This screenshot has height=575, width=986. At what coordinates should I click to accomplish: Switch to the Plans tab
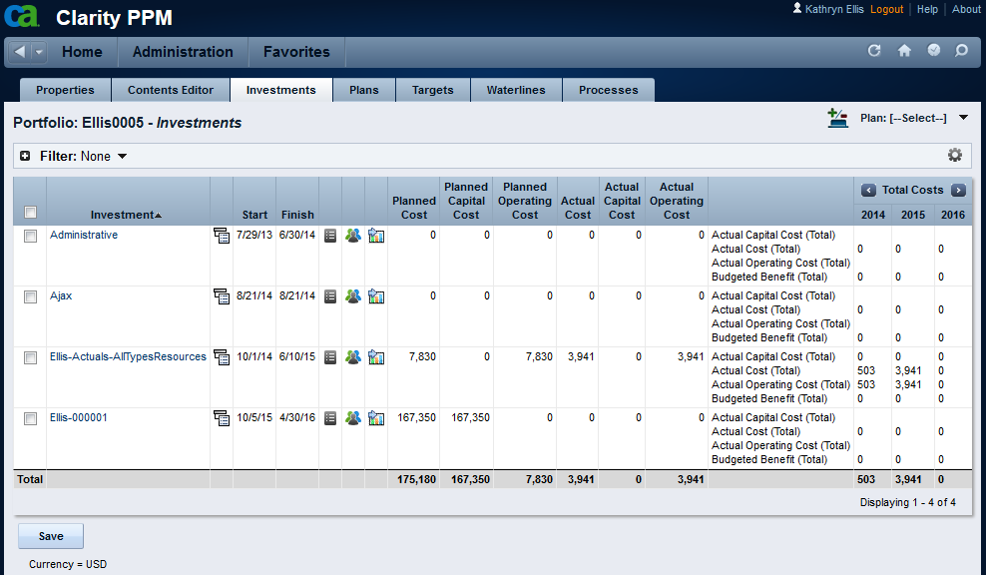(364, 90)
